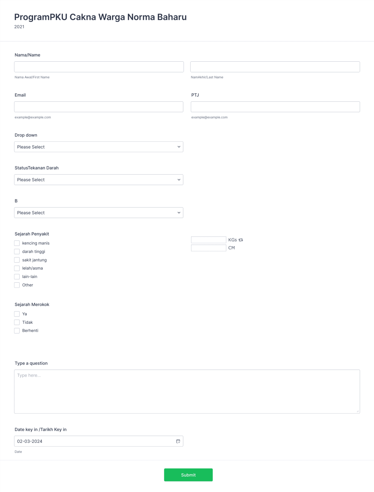The image size is (374, 492).
Task: Open the Drop down select menu
Action: 98,147
